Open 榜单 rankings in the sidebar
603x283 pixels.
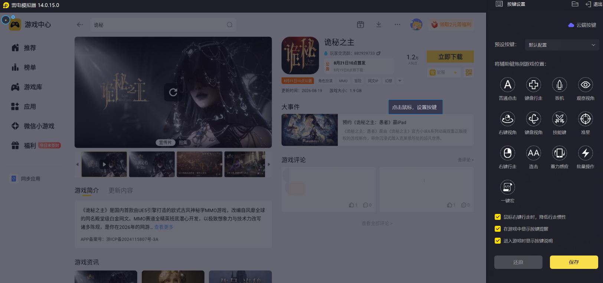(24, 68)
